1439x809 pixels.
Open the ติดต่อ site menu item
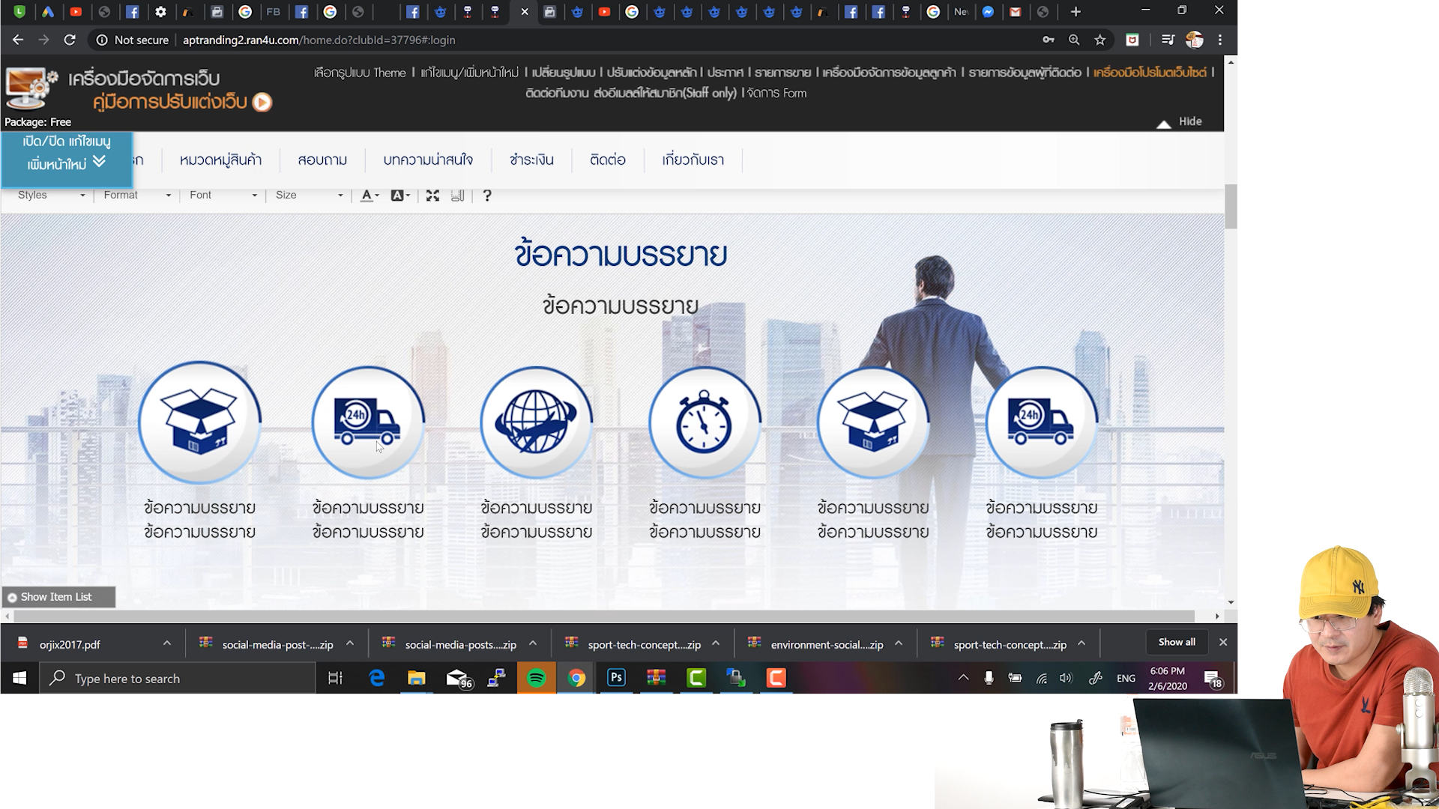coord(608,160)
